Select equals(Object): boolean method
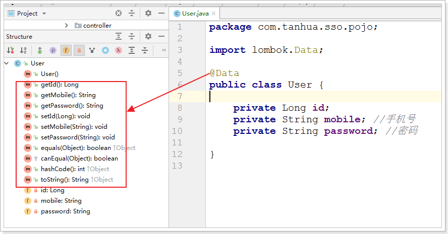Viewport: 448px width, 234px height. pyautogui.click(x=76, y=147)
